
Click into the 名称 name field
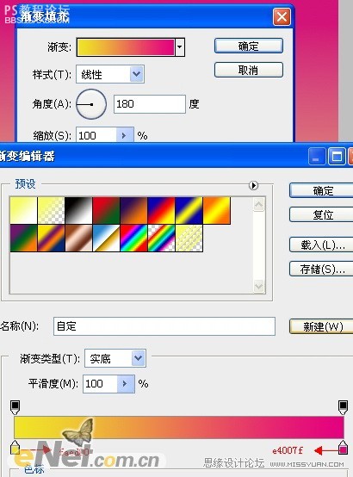[x=164, y=326]
